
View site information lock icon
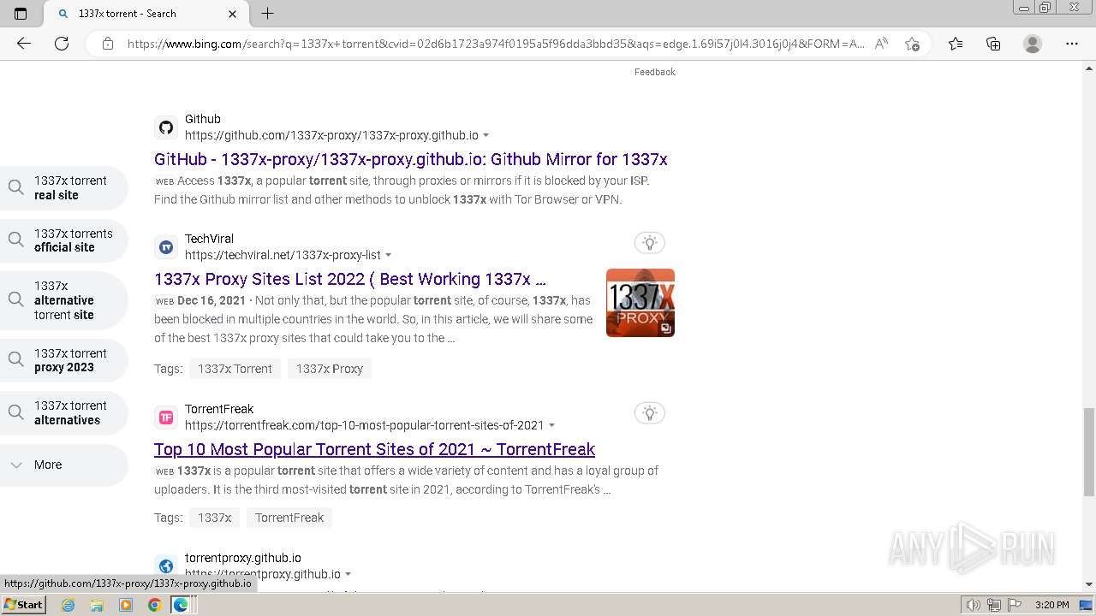point(108,44)
